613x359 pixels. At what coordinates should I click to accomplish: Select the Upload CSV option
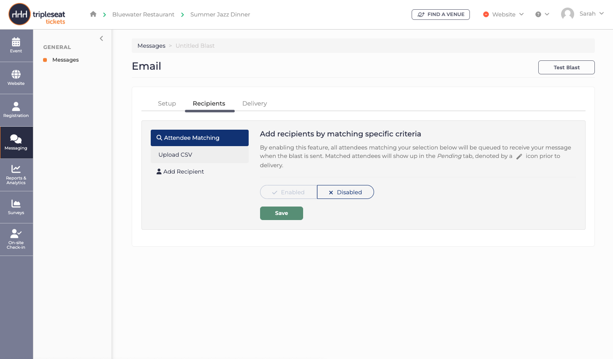pyautogui.click(x=200, y=155)
